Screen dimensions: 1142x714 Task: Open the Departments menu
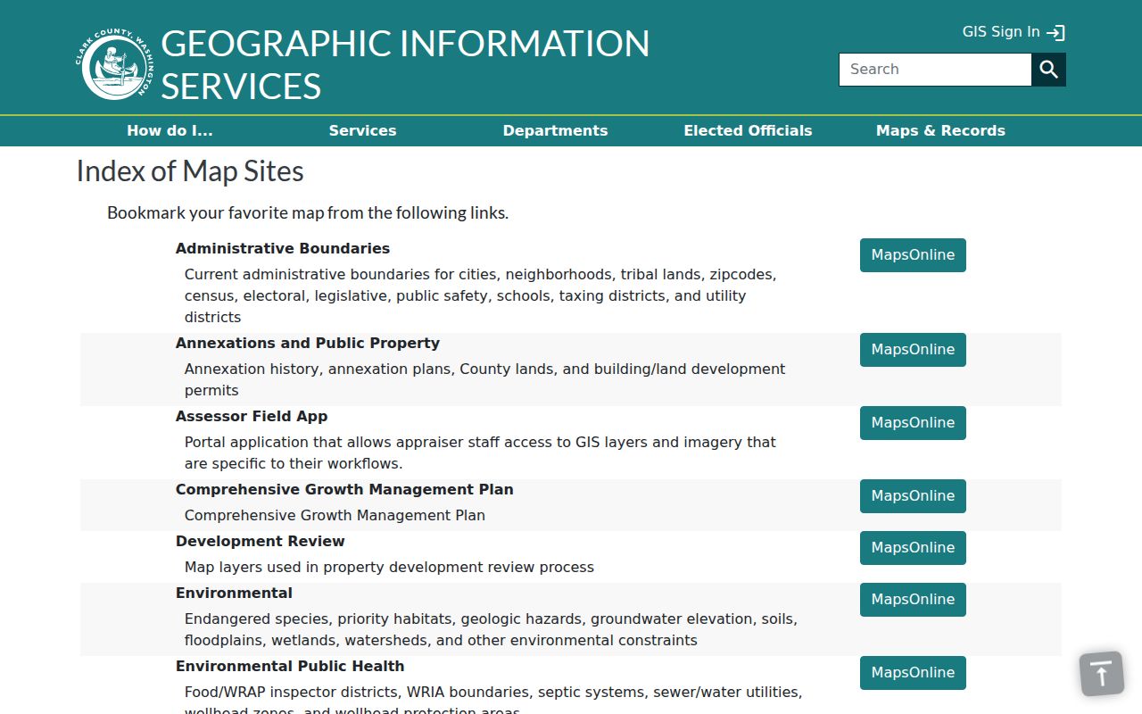(x=555, y=130)
